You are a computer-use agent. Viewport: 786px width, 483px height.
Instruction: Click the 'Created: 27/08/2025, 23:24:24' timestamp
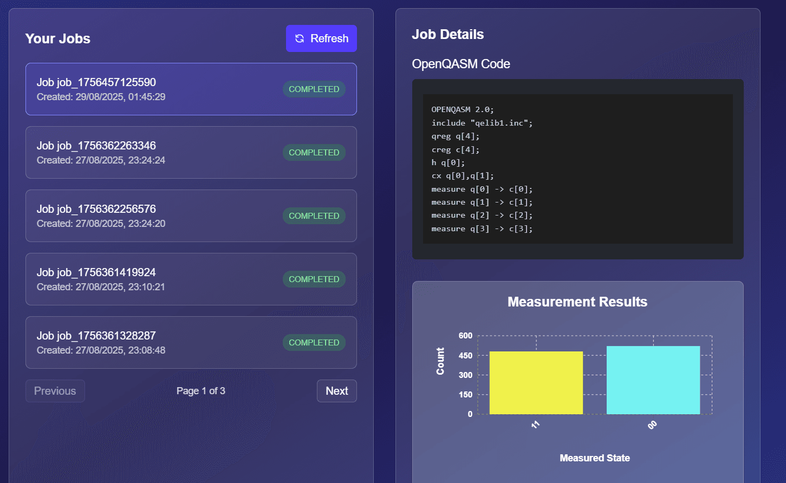(101, 160)
